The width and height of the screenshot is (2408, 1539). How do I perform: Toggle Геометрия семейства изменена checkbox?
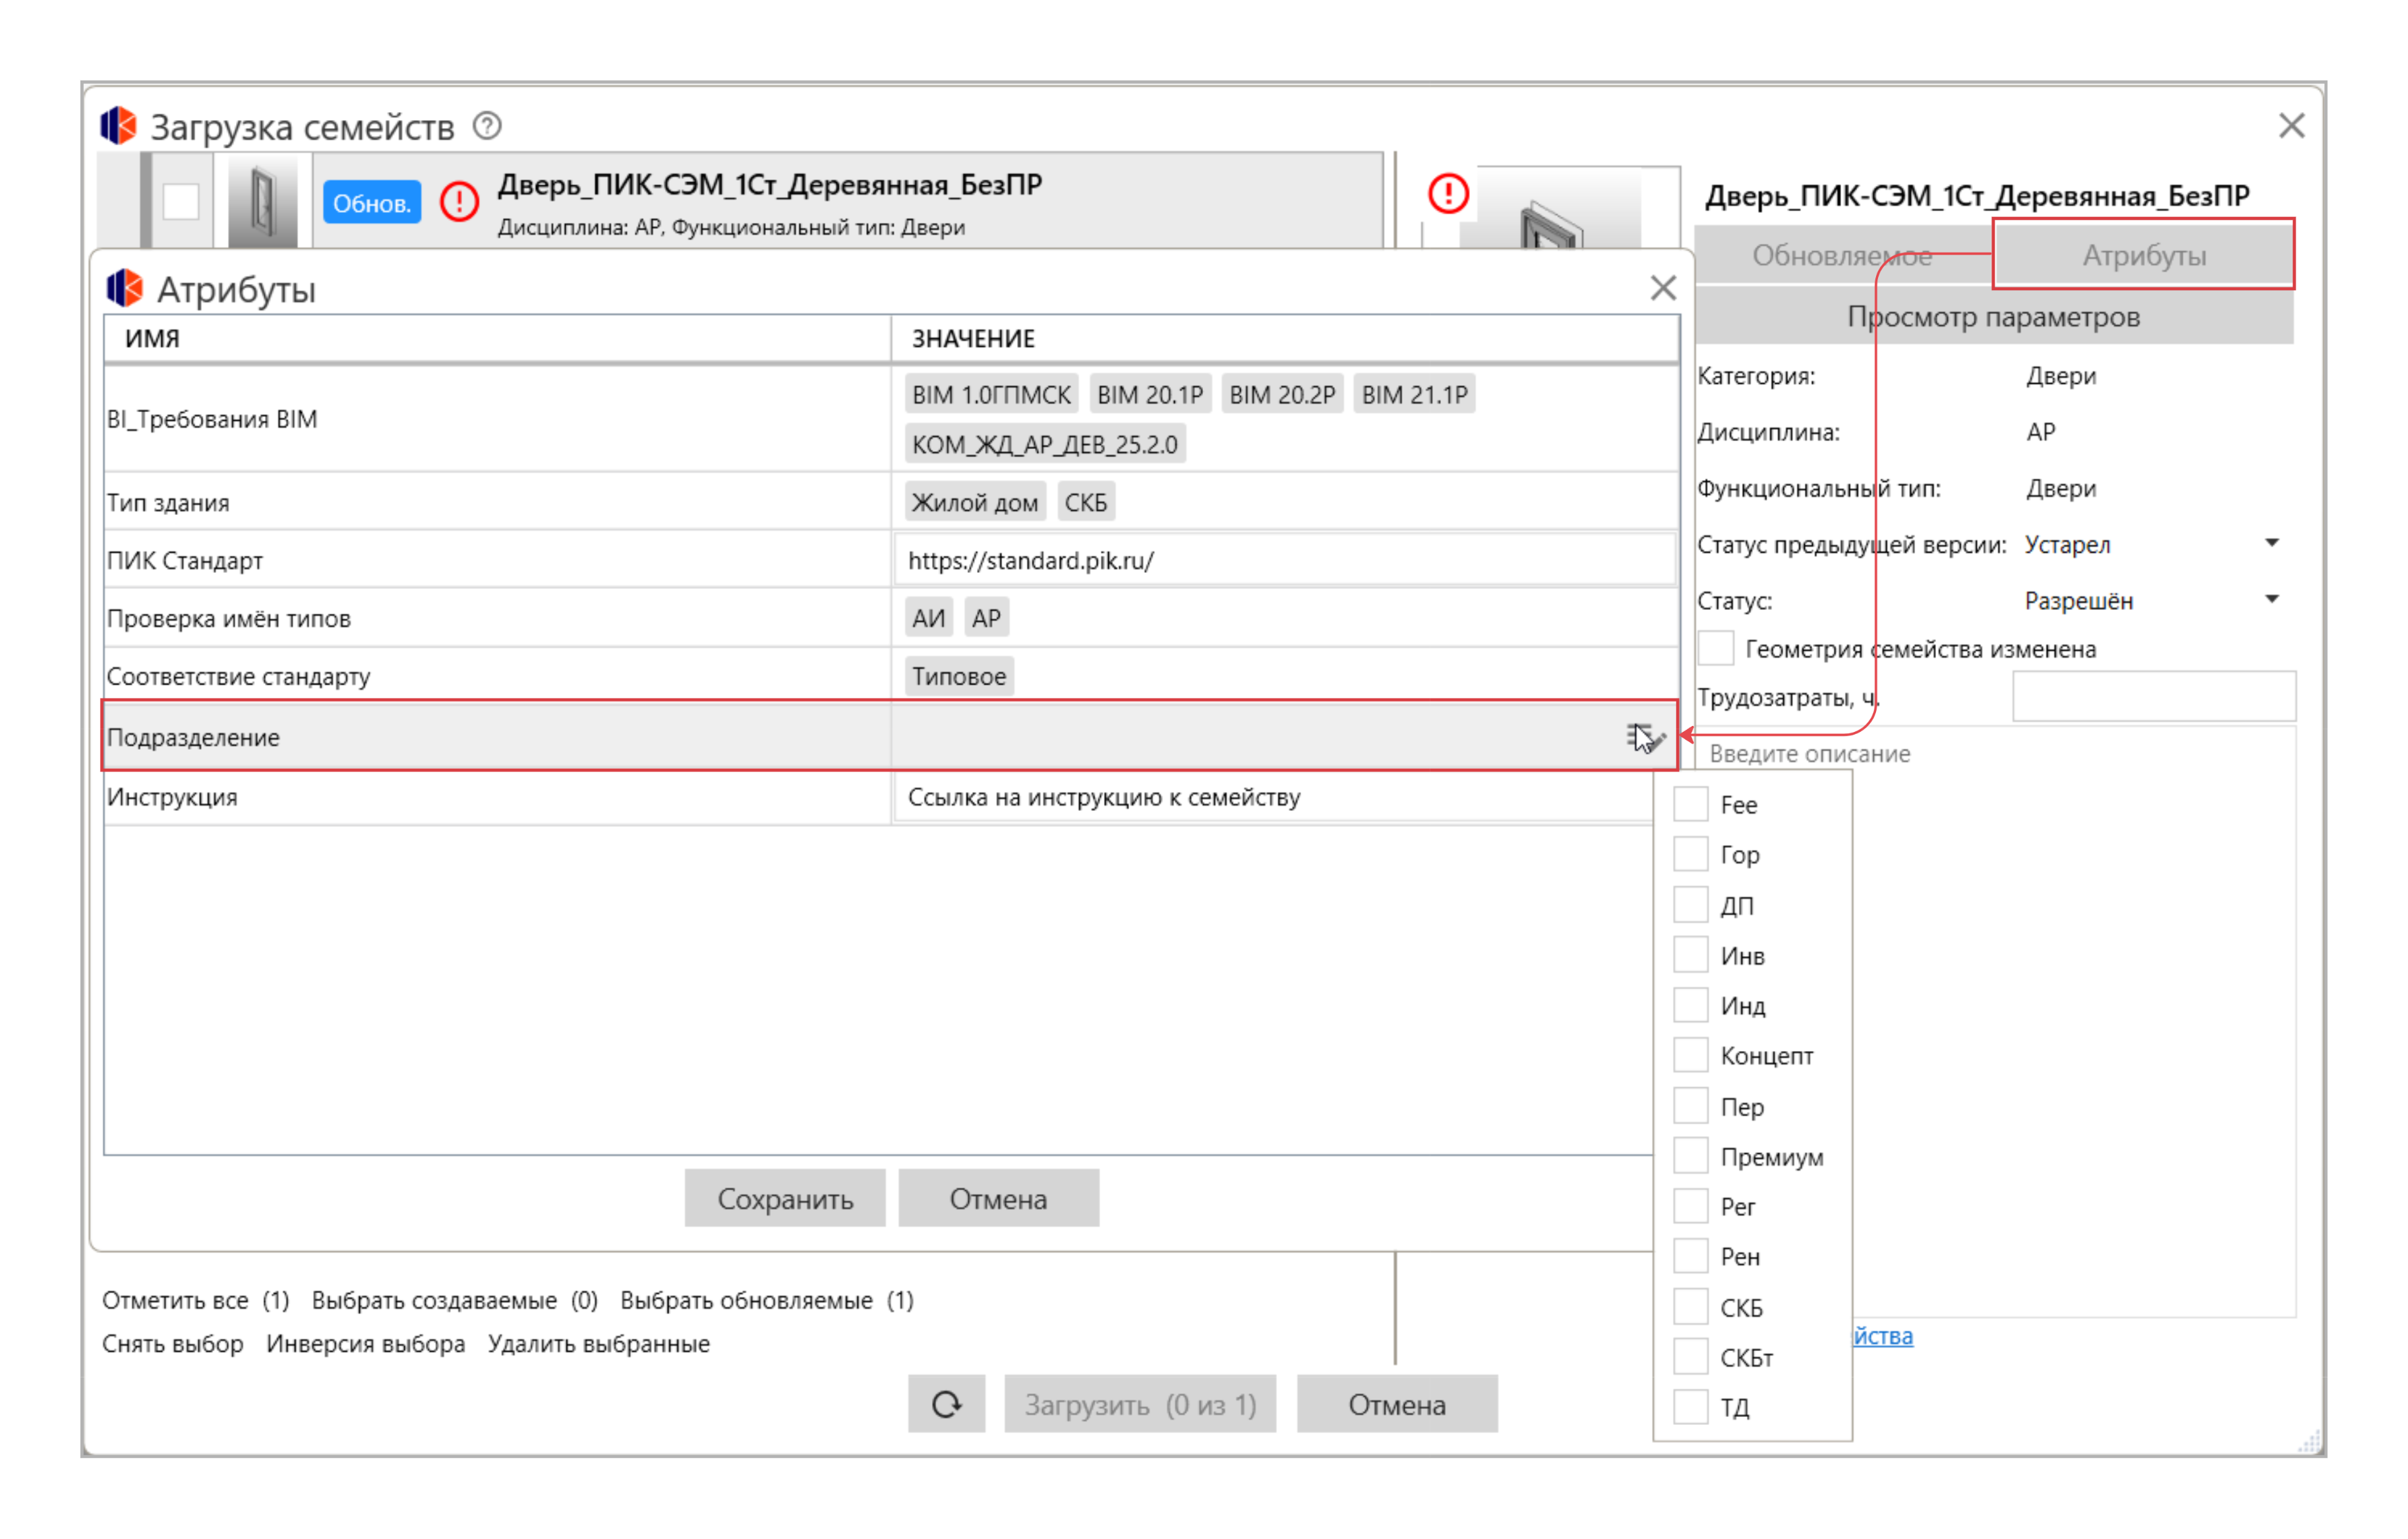coord(1716,648)
